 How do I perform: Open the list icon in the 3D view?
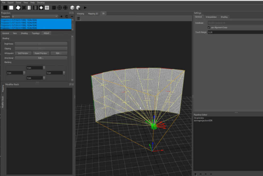click(78, 18)
